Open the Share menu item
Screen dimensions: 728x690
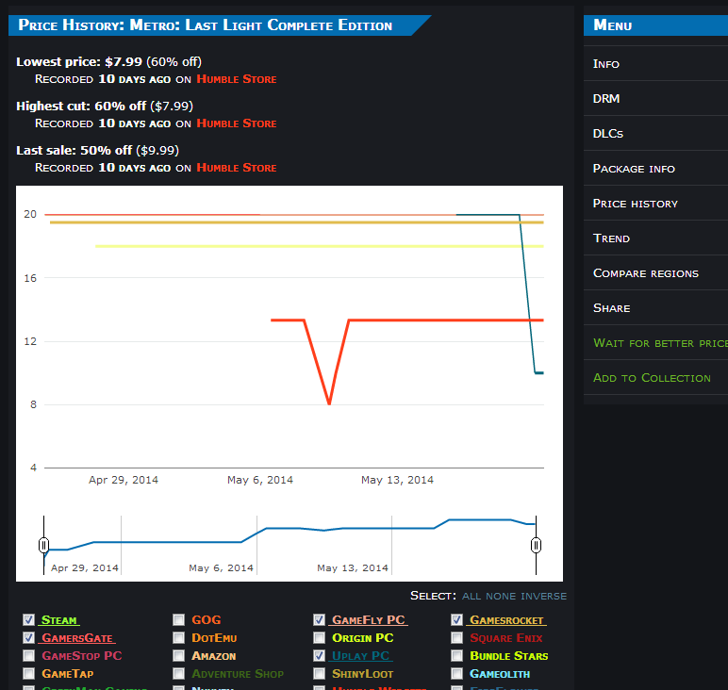[x=655, y=307]
